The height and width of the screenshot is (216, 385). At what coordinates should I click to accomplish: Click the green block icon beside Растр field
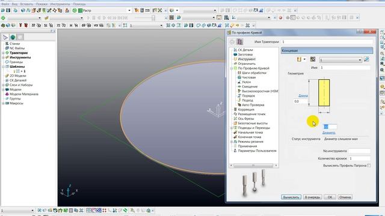coord(80,10)
